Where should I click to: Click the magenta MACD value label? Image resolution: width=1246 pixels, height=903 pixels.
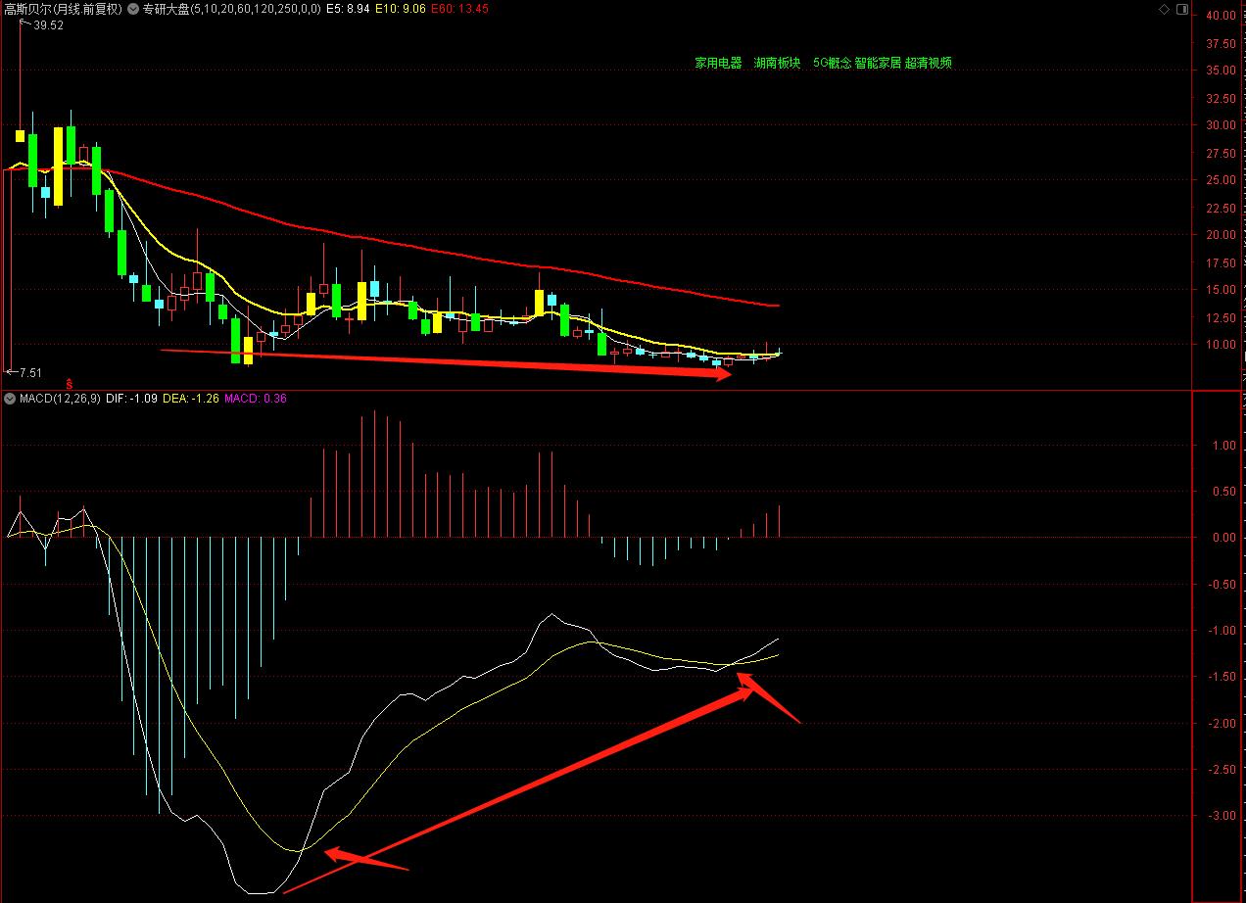pyautogui.click(x=255, y=399)
